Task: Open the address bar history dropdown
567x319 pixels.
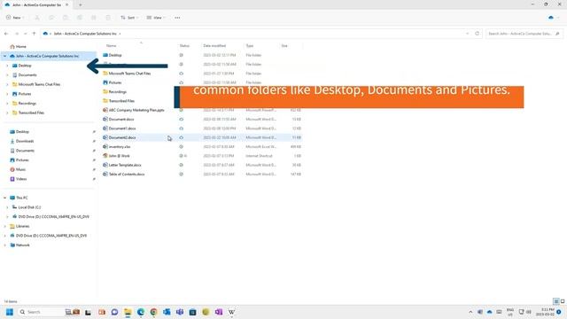Action: tap(467, 34)
